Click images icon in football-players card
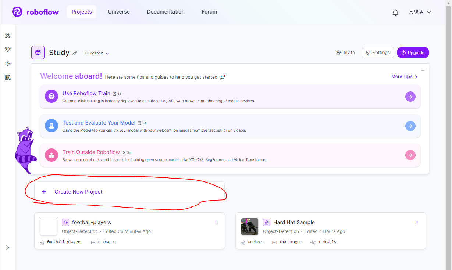452x270 pixels. 93,242
